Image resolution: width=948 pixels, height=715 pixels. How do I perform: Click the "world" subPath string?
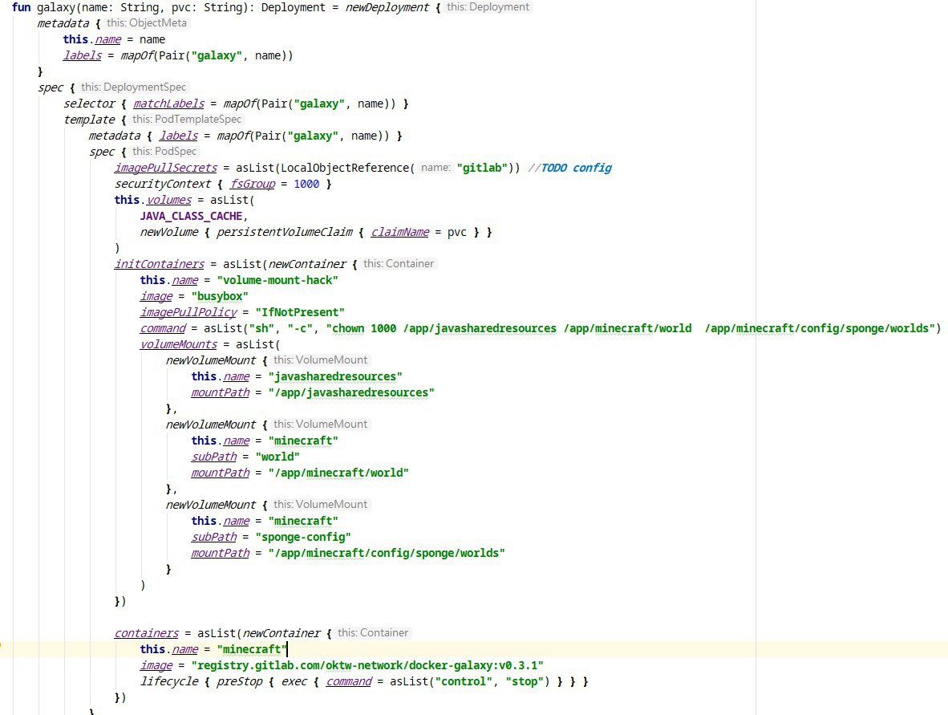coord(278,457)
